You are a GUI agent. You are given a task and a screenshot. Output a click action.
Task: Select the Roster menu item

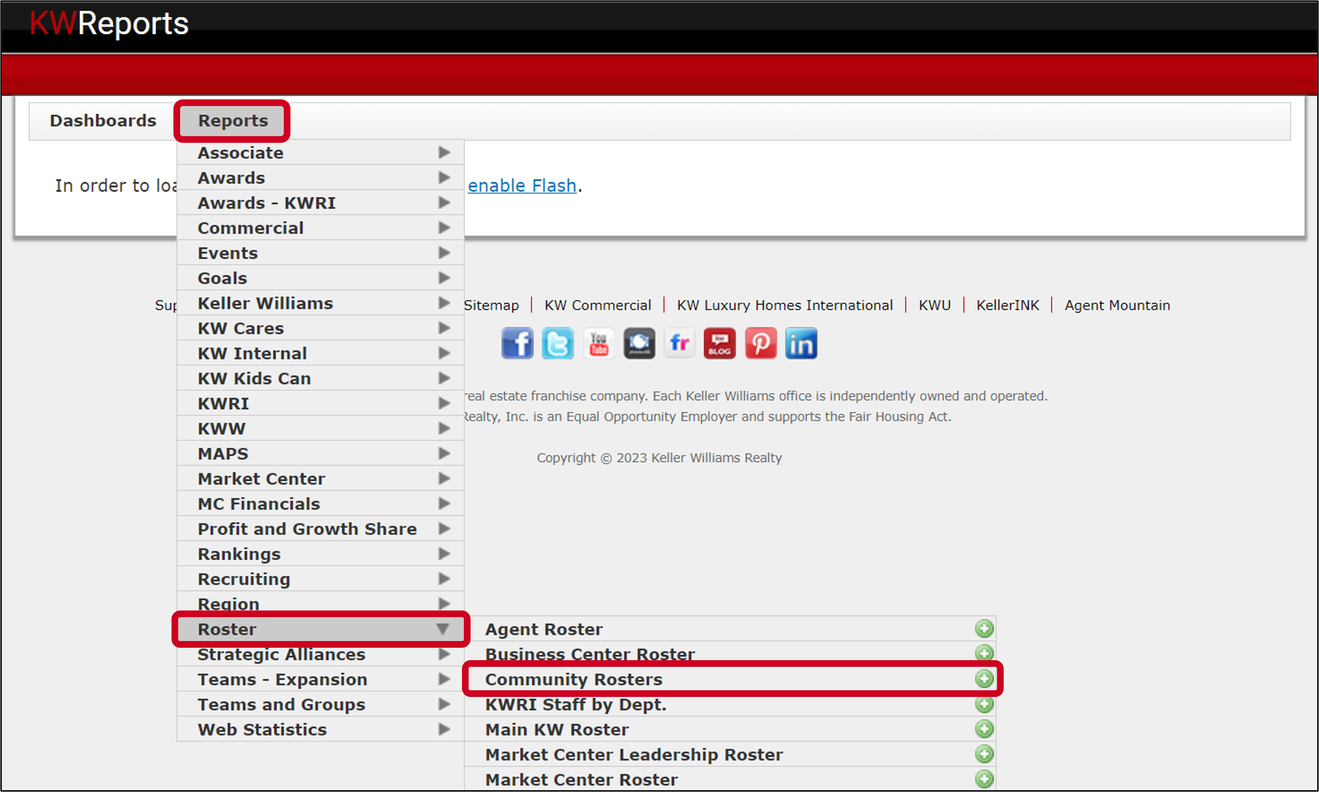pos(321,629)
